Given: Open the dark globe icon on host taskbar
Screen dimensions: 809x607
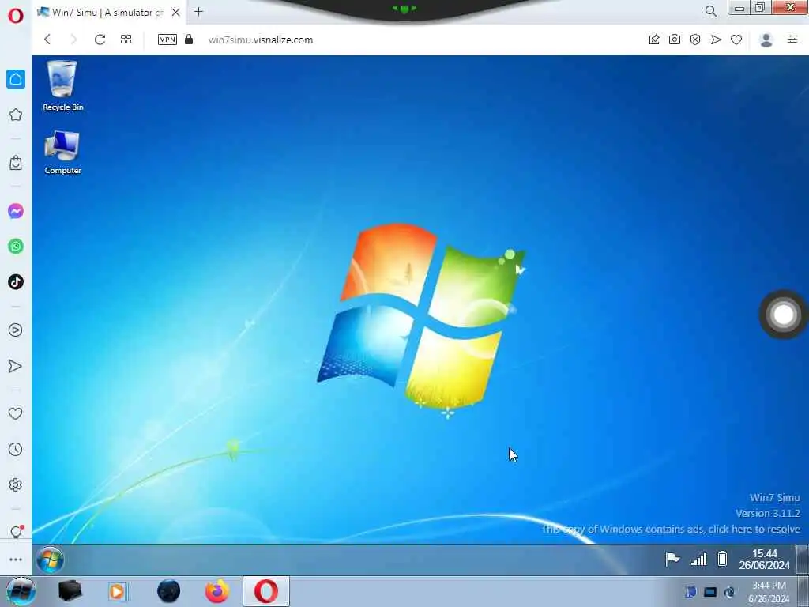Looking at the screenshot, I should coord(168,591).
